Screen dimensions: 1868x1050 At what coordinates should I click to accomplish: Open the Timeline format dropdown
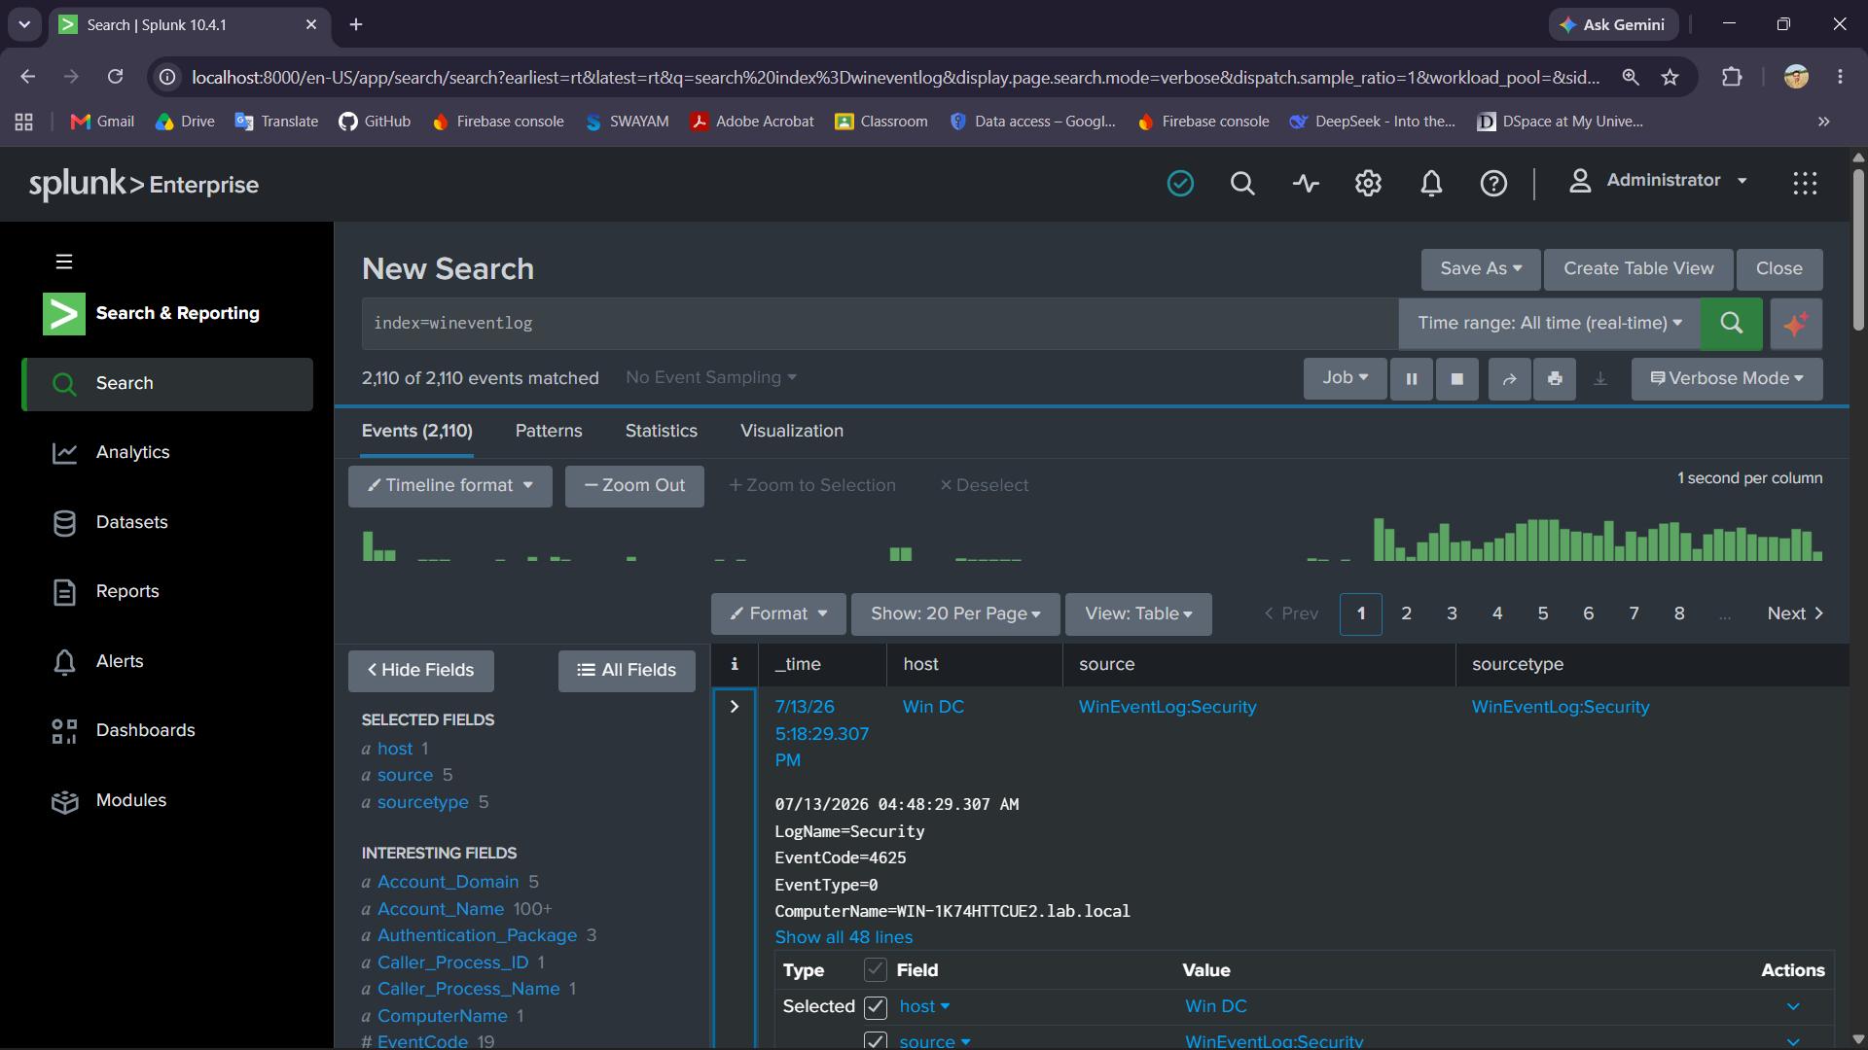449,485
